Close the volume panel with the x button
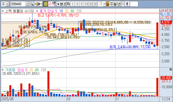This screenshot has height=102, width=173. (171, 69)
